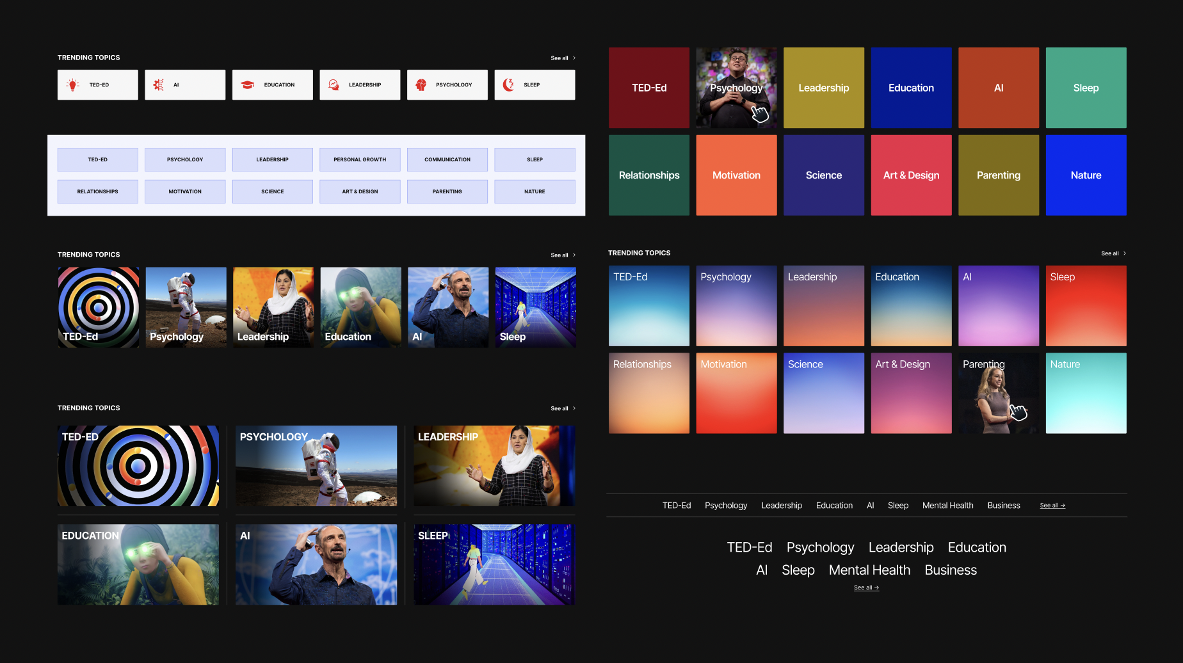Choose the lavender NATURE button
The image size is (1183, 663).
535,191
